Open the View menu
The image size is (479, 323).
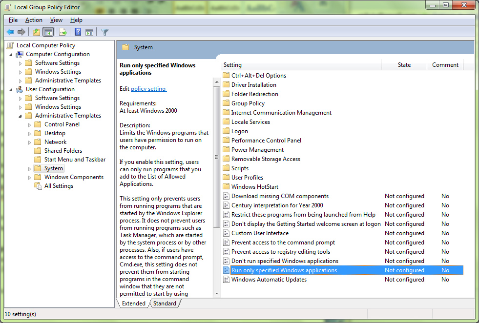pos(56,20)
